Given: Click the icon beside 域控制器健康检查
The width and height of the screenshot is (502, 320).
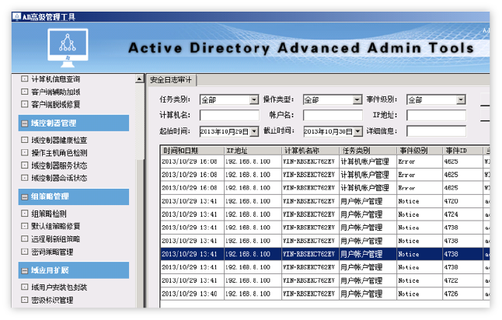Looking at the screenshot, I should [x=24, y=140].
